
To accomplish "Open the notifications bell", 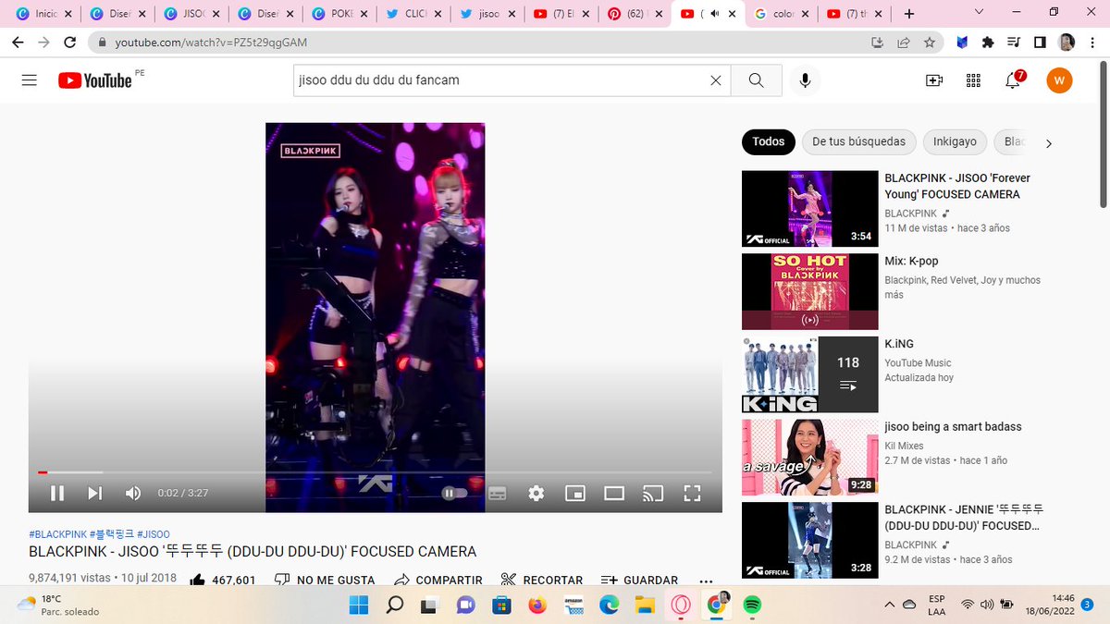I will 1013,80.
